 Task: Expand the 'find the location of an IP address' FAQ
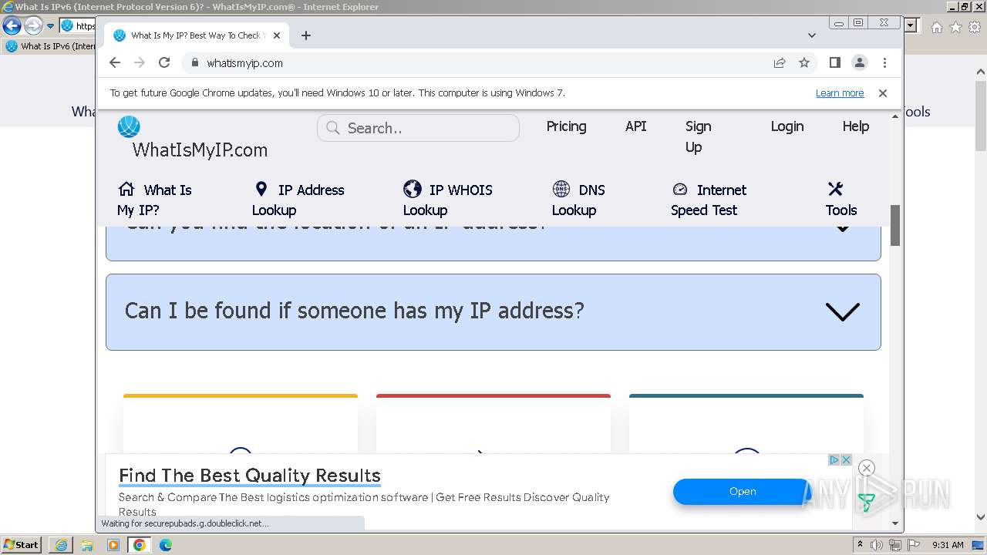[493, 242]
